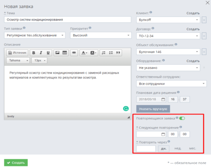Close the Новая заявка dialog

pyautogui.click(x=207, y=3)
